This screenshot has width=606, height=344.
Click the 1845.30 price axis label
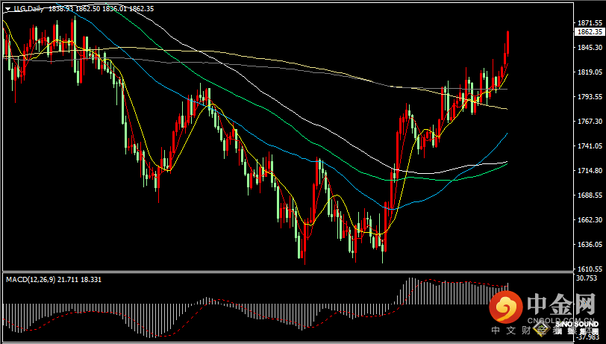coord(589,48)
